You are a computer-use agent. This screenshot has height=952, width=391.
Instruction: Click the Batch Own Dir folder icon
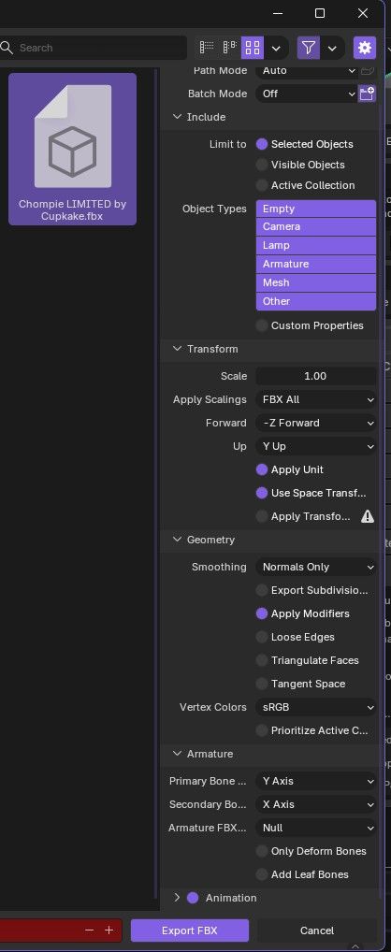367,94
